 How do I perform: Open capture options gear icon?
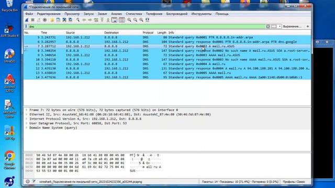tap(44, 20)
